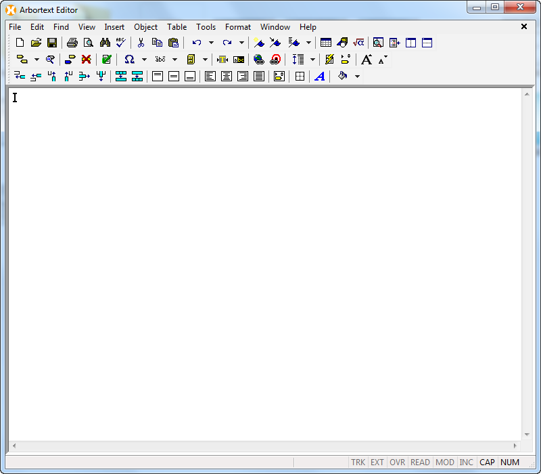Click inside the empty document editing area
This screenshot has height=474, width=541.
coord(265,264)
